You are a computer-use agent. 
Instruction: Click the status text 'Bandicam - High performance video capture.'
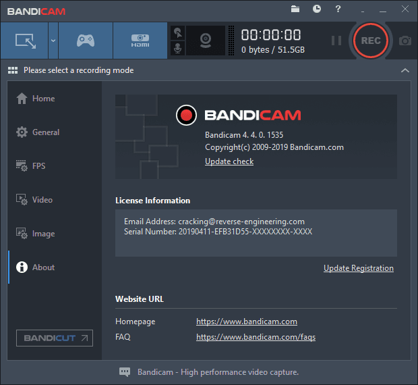pyautogui.click(x=218, y=372)
